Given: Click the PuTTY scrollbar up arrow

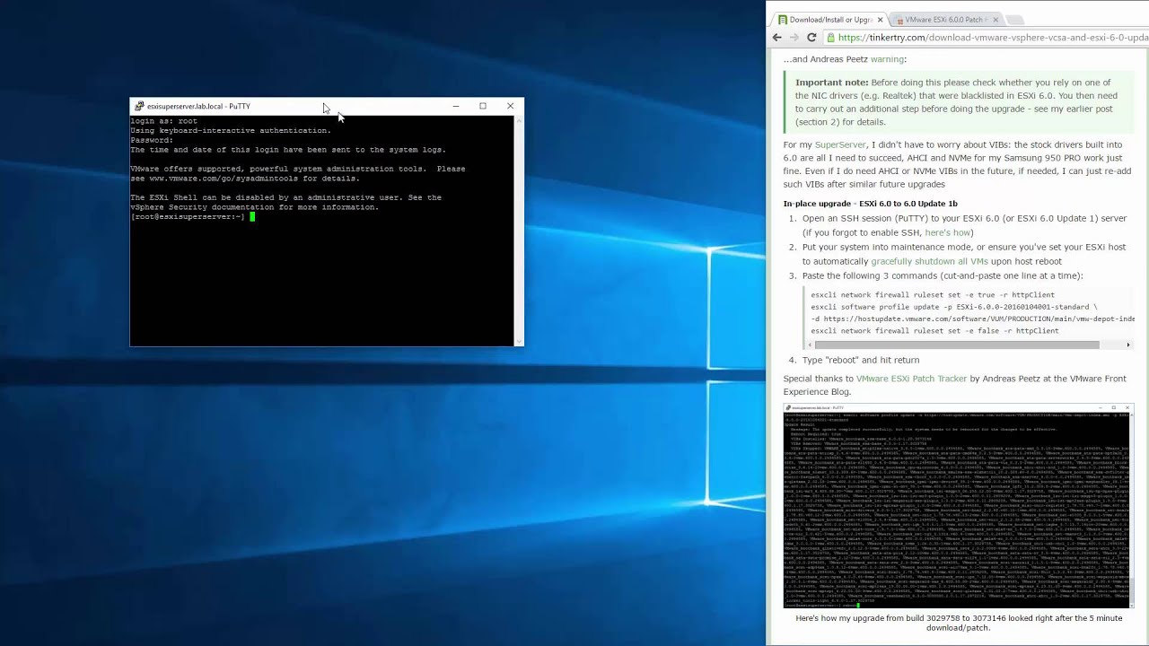Looking at the screenshot, I should (x=519, y=120).
